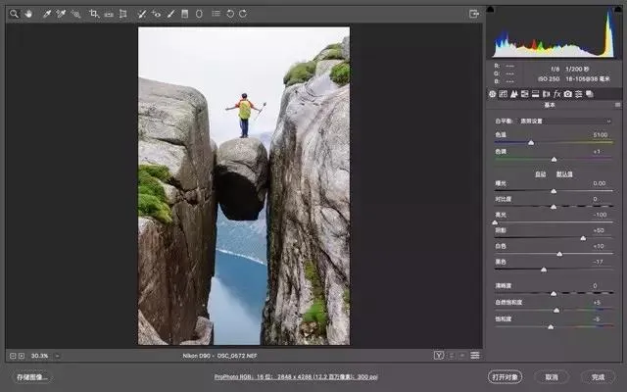Click the 打开对象 button
The width and height of the screenshot is (627, 392).
click(x=506, y=377)
